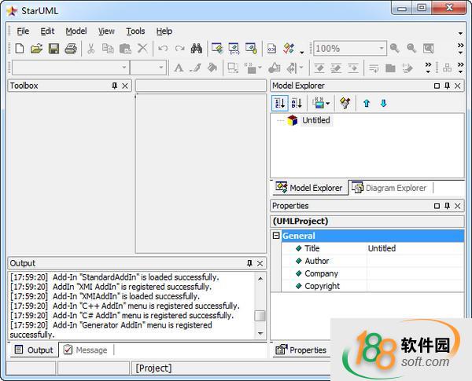Switch to the Output tab
The image size is (472, 381).
(x=34, y=350)
